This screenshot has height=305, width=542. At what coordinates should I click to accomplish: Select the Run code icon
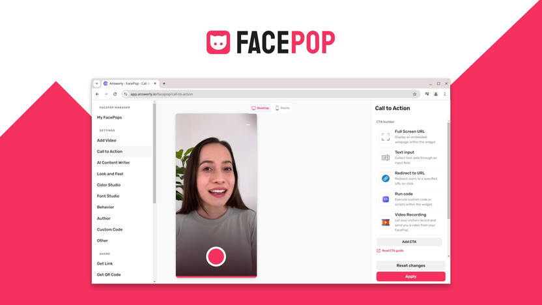pyautogui.click(x=386, y=199)
